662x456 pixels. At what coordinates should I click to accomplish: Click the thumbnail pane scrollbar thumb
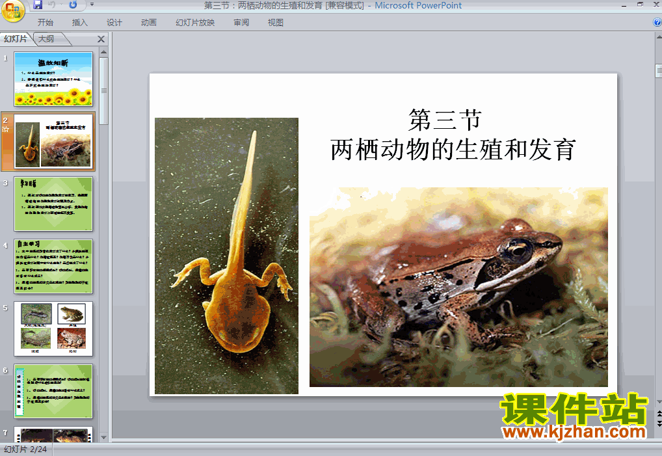tap(103, 91)
